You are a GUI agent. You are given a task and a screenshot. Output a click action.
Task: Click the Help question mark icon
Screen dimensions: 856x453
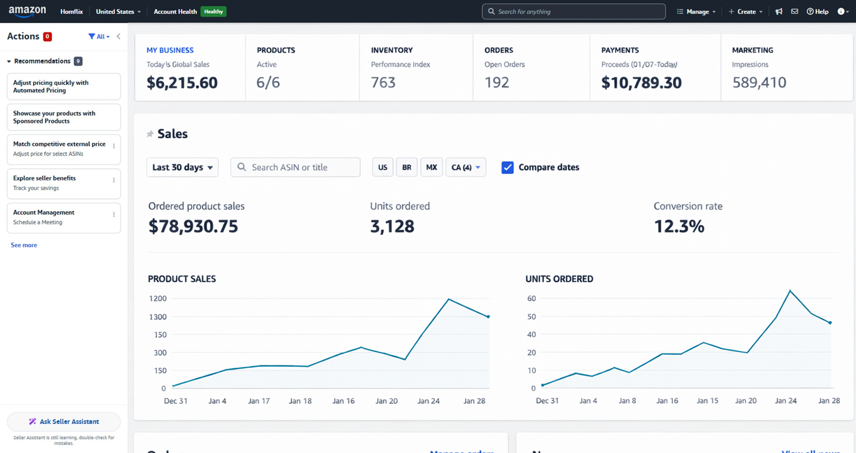pos(811,11)
